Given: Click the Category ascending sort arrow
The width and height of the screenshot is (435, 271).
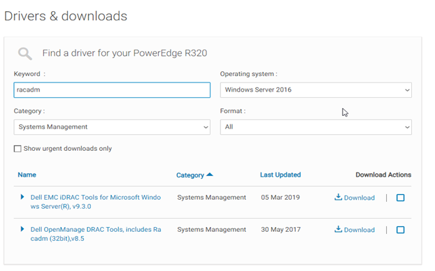Looking at the screenshot, I should [x=210, y=175].
